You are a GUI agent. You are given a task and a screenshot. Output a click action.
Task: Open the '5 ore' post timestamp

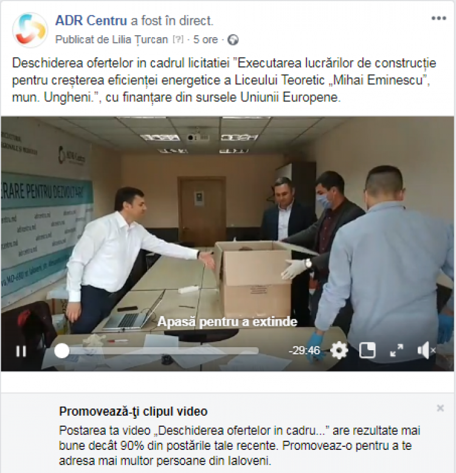point(206,40)
